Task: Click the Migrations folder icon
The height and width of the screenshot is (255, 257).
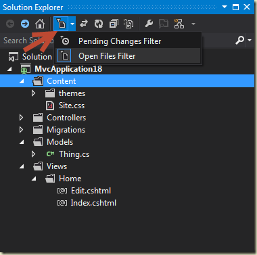Action: point(38,130)
